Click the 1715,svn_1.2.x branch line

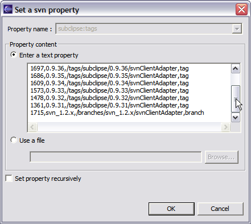pos(117,113)
